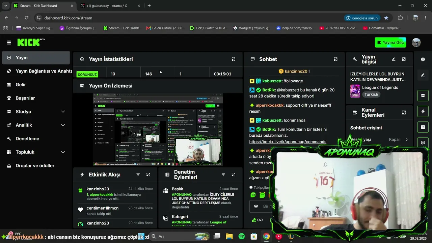Expand the Yayın bilgisi panel
The height and width of the screenshot is (243, 432).
point(404,59)
